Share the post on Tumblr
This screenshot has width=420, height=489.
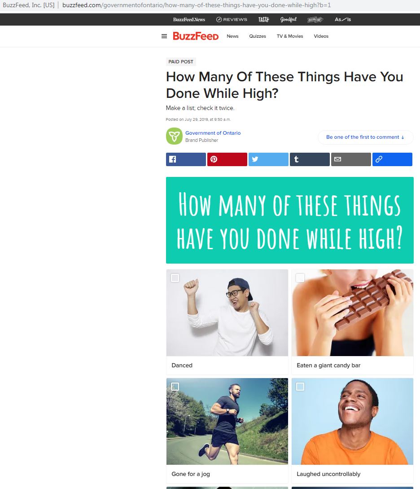(310, 159)
